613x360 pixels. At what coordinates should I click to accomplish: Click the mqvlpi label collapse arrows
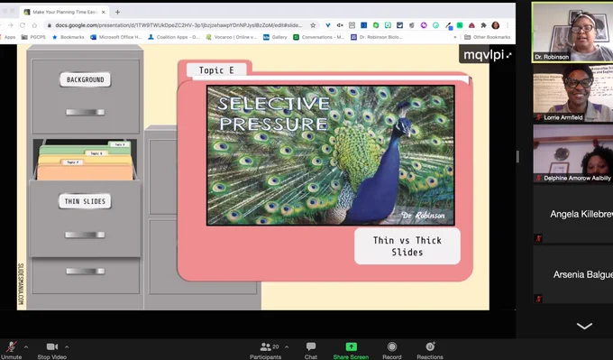(508, 56)
